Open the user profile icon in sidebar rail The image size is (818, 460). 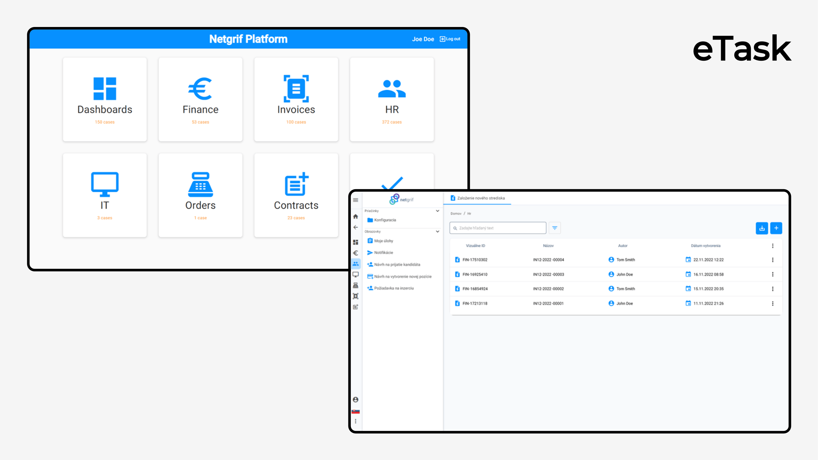pyautogui.click(x=356, y=400)
